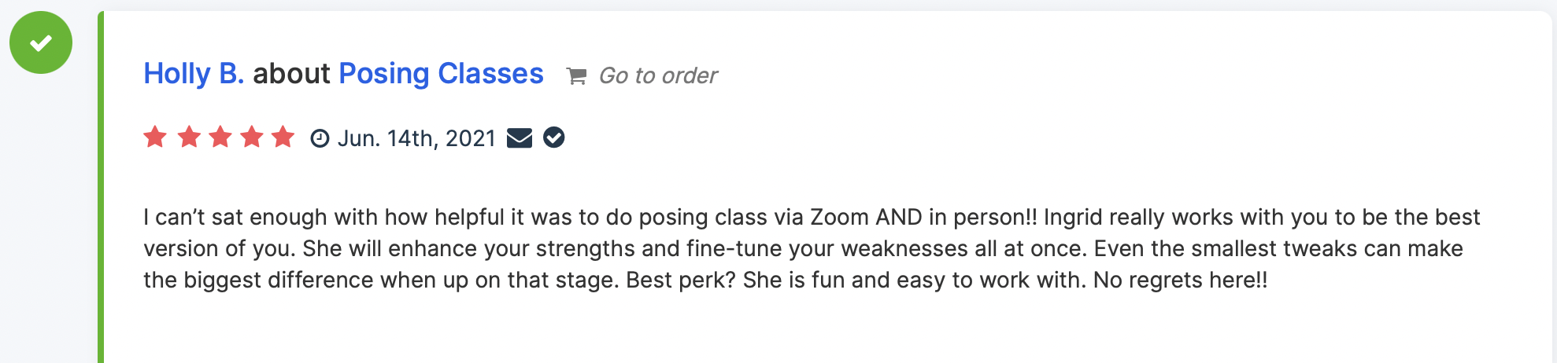Follow the Go to order link
The image size is (1557, 363).
(658, 75)
